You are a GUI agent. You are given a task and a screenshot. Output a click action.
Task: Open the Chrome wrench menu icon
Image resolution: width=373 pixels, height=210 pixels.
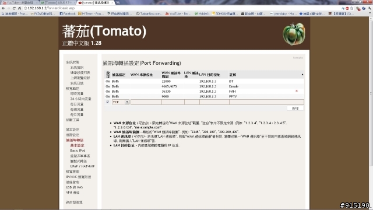(370, 8)
